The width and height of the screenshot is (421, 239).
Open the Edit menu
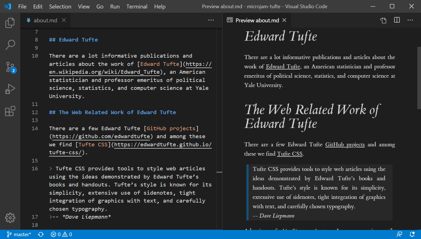point(38,6)
